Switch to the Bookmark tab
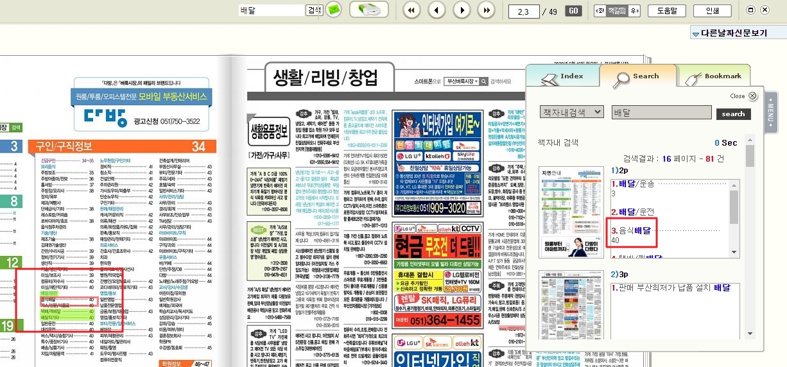Image resolution: width=787 pixels, height=367 pixels. pos(714,76)
